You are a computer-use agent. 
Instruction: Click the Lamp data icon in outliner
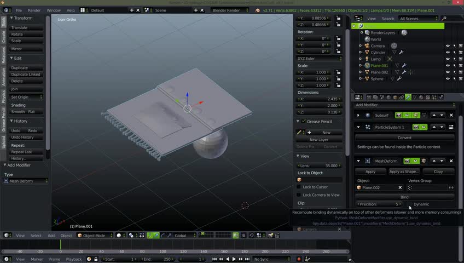tap(390, 59)
